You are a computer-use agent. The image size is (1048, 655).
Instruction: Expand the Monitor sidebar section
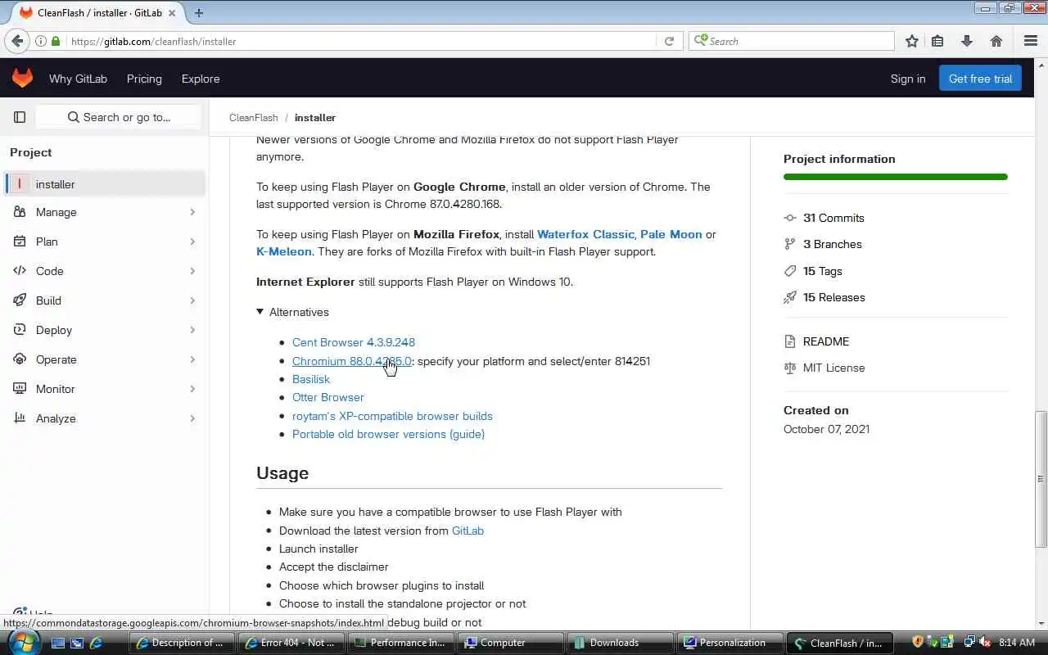point(105,389)
